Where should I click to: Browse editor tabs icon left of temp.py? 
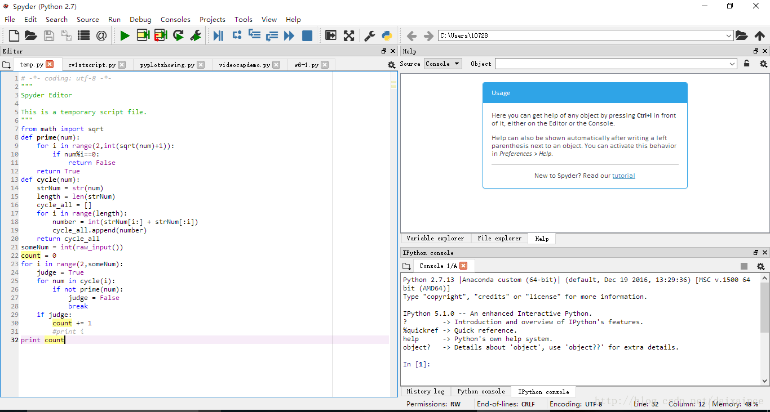pos(6,65)
